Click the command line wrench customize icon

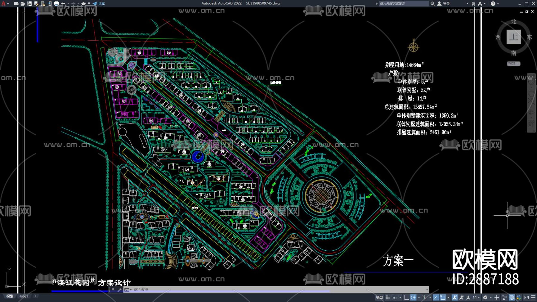pyautogui.click(x=120, y=289)
